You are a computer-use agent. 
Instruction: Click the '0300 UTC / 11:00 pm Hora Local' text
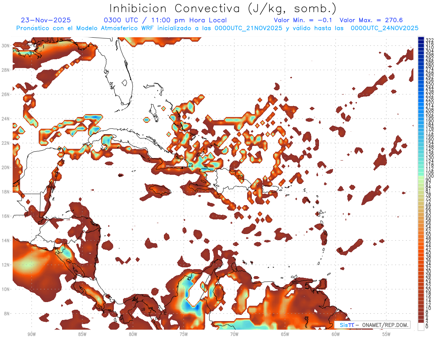click(x=165, y=20)
